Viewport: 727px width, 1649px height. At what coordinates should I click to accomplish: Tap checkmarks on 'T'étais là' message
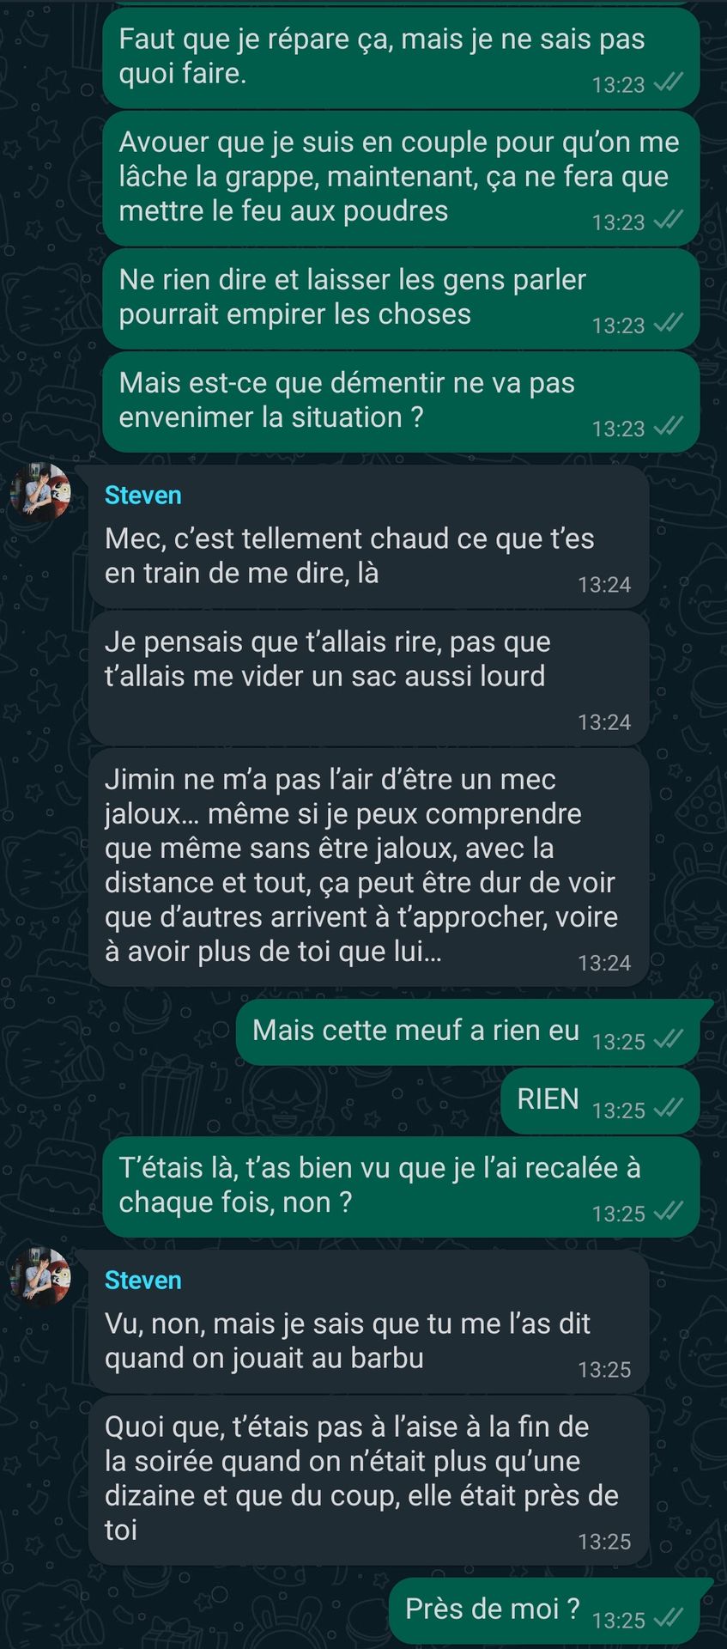[x=669, y=1212]
